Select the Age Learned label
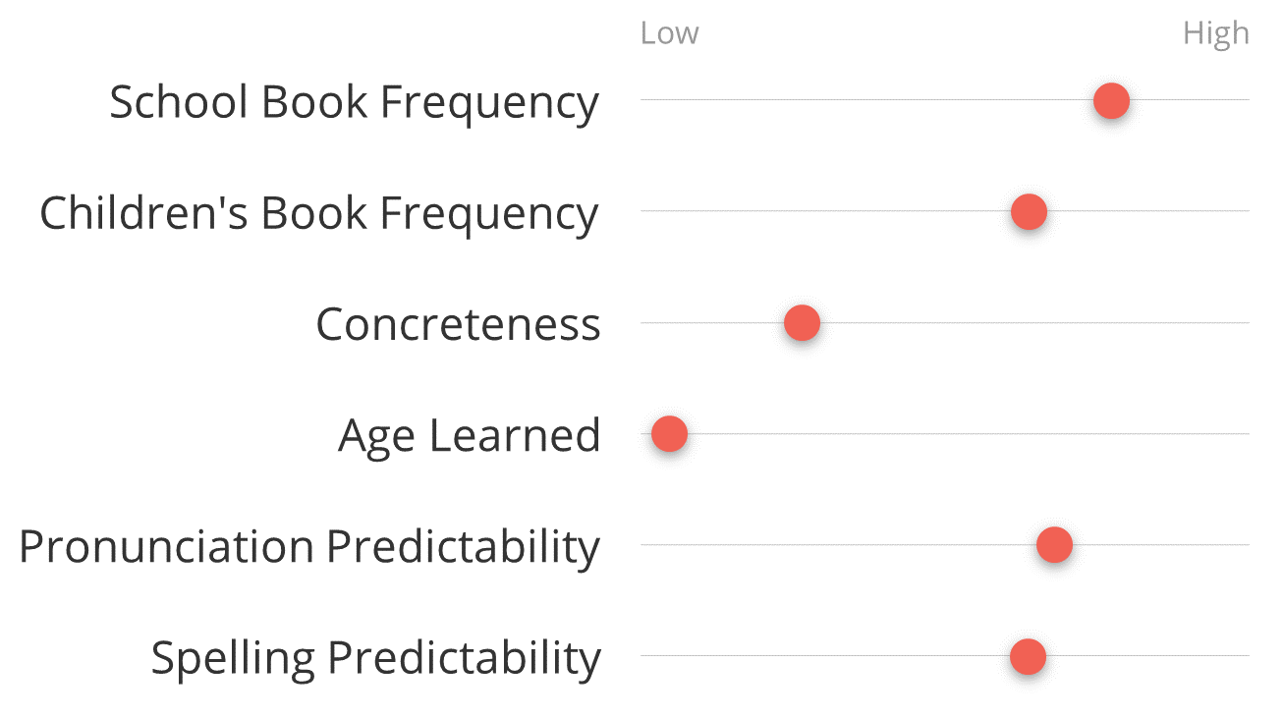The width and height of the screenshot is (1283, 718). tap(469, 436)
